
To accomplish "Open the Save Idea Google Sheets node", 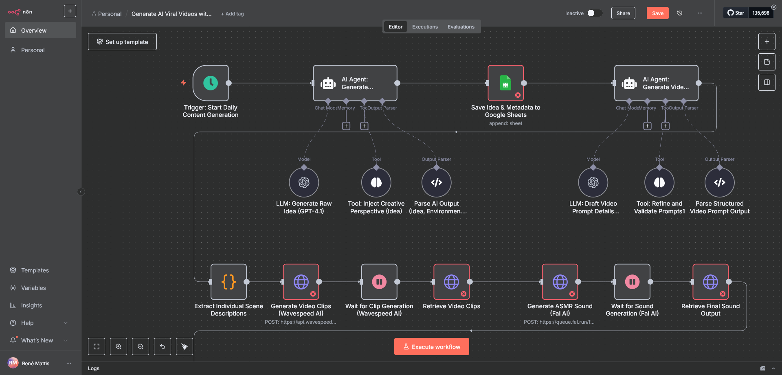I will [505, 83].
